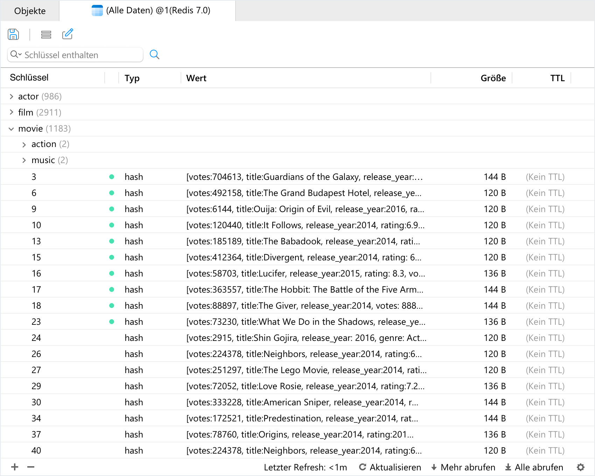The height and width of the screenshot is (476, 595).
Task: Select key 10 row
Action: 297,225
